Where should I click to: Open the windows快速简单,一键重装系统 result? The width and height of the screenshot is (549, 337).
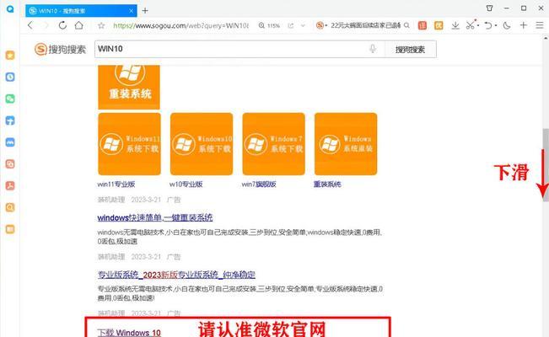point(155,217)
